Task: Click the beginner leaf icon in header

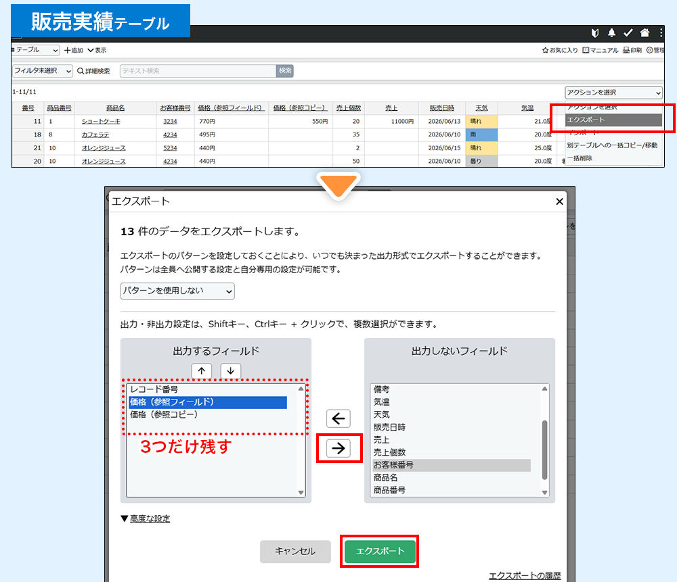Action: pos(595,32)
